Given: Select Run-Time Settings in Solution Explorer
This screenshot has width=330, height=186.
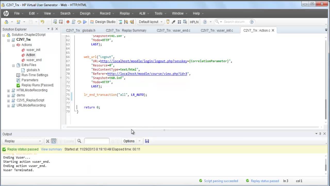Looking at the screenshot, I should pyautogui.click(x=35, y=75).
